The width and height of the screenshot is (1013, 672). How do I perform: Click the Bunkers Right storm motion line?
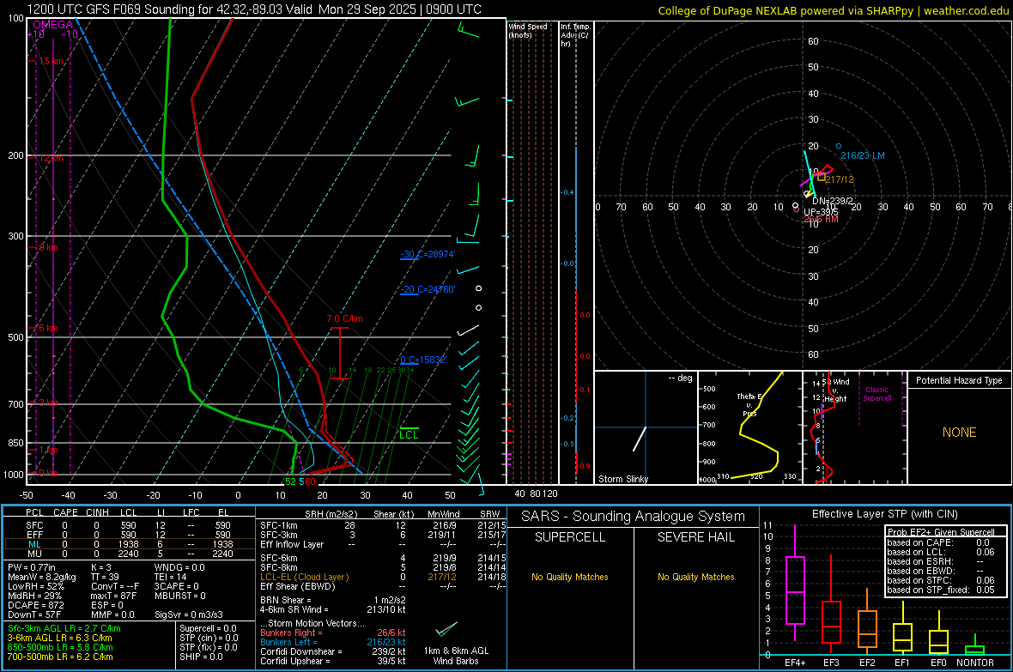(x=333, y=633)
